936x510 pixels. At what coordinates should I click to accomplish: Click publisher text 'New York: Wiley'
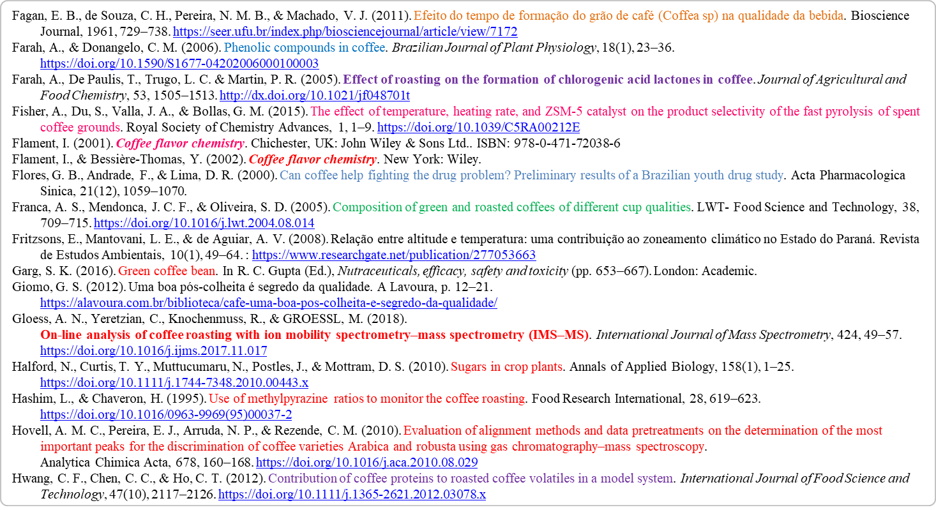coord(432,159)
